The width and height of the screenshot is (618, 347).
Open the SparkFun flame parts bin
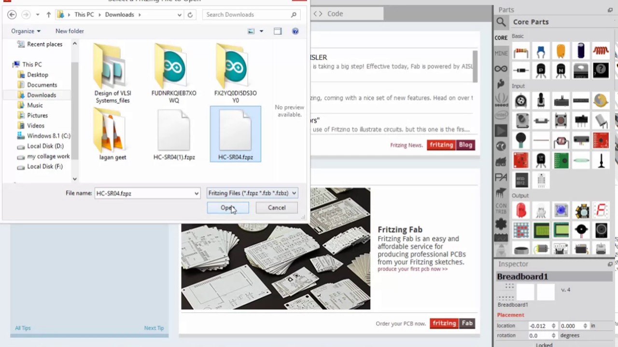point(501,84)
